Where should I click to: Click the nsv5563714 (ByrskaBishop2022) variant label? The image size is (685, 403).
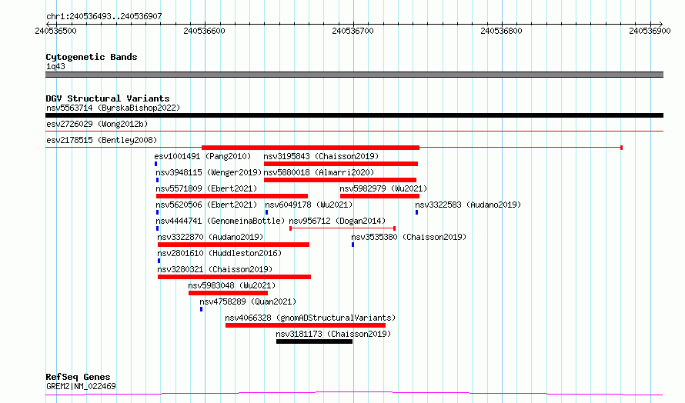tap(113, 108)
